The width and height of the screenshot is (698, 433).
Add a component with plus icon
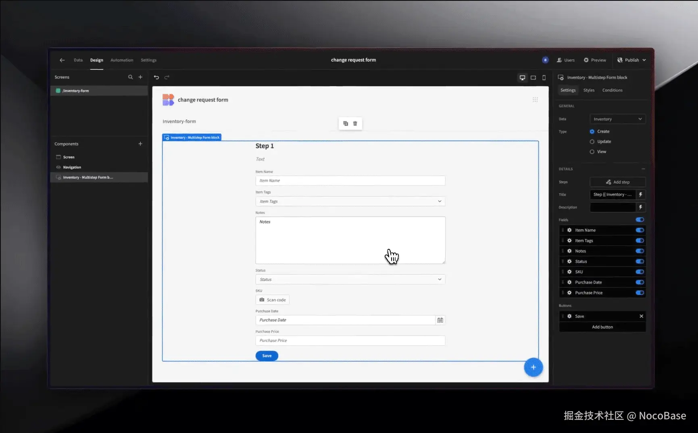click(x=140, y=144)
